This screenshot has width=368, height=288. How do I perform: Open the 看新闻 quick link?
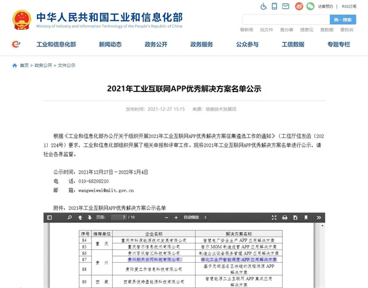(247, 29)
